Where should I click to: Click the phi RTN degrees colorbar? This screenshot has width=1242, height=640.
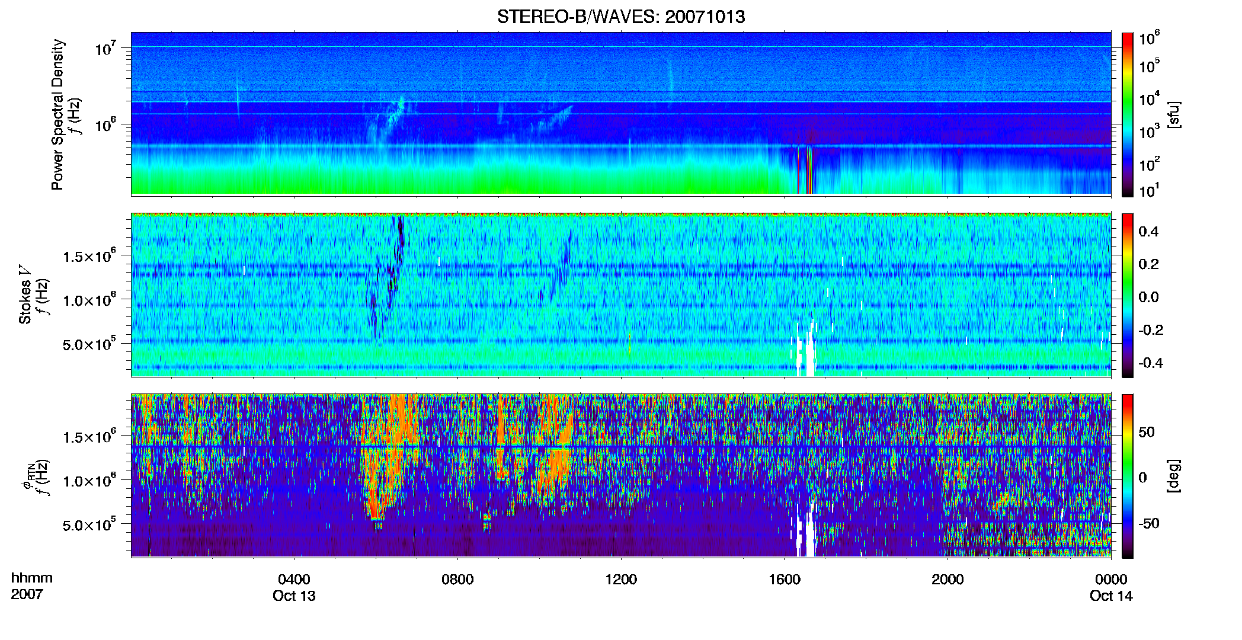1128,476
